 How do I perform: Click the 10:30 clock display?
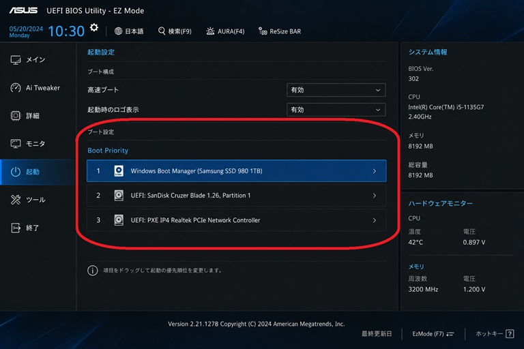point(66,31)
